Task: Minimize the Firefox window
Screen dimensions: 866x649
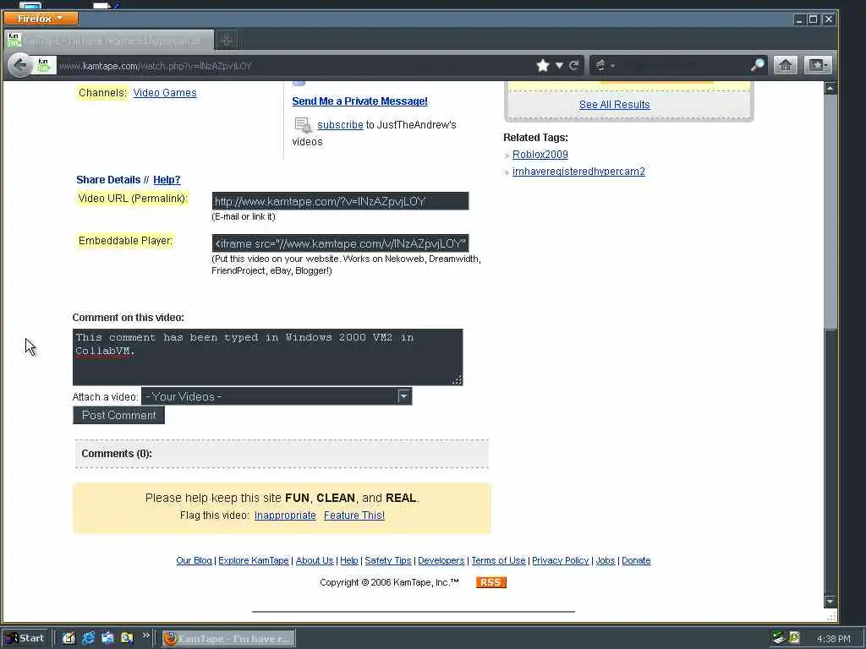Action: pos(798,19)
